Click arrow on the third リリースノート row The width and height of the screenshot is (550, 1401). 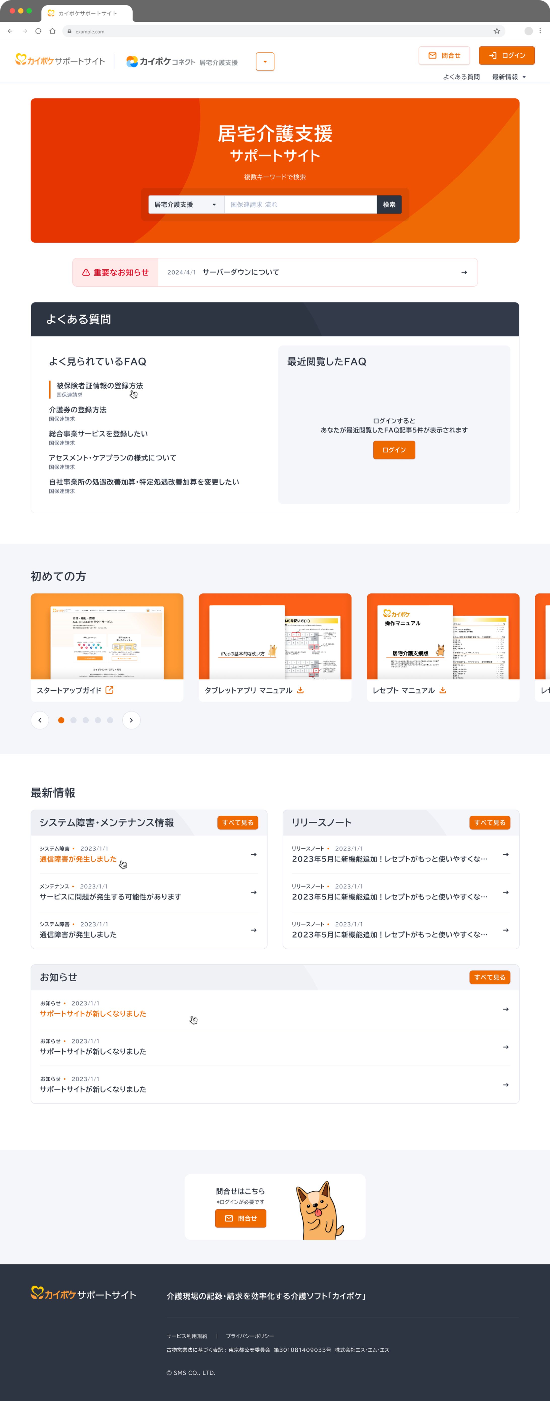(506, 930)
